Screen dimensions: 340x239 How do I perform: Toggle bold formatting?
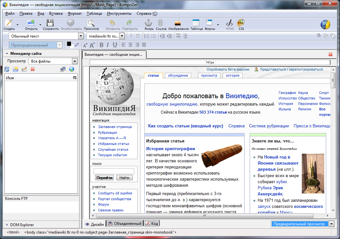tap(102, 45)
